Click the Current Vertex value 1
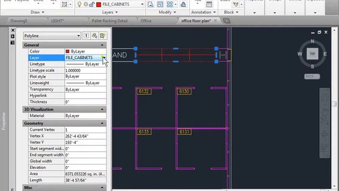The image size is (339, 191). pyautogui.click(x=86, y=129)
